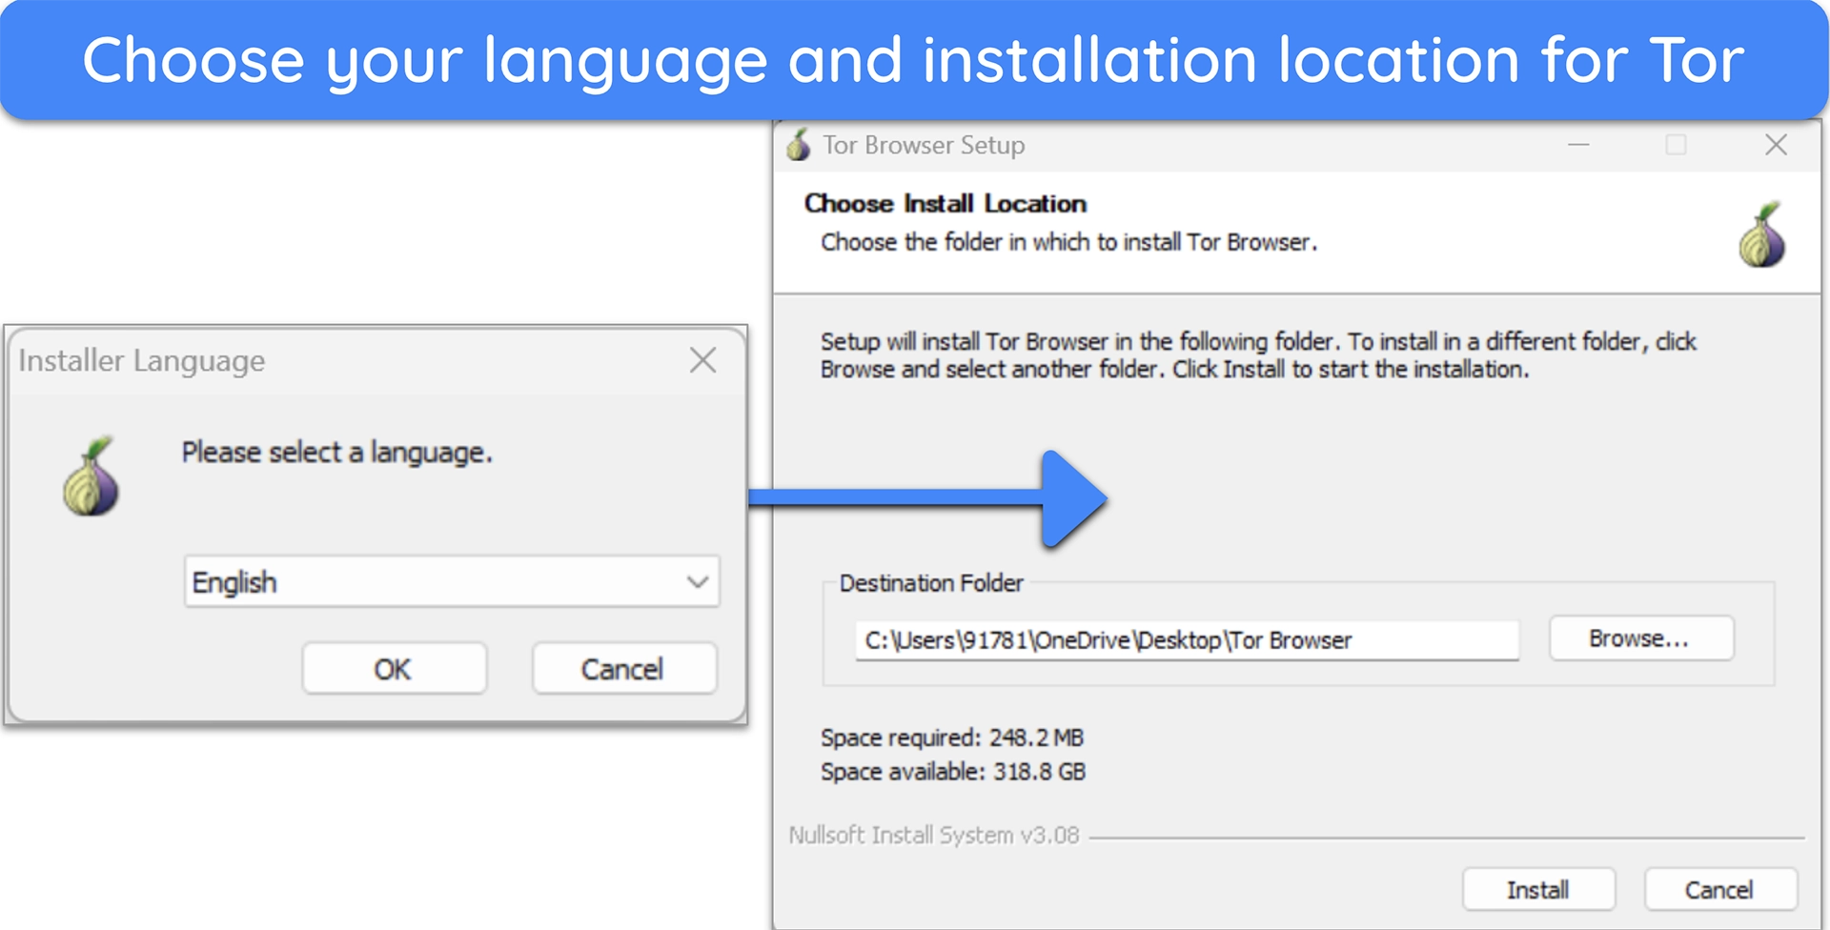Click the 'Choose Install Location' heading
Image resolution: width=1830 pixels, height=930 pixels.
(x=945, y=203)
